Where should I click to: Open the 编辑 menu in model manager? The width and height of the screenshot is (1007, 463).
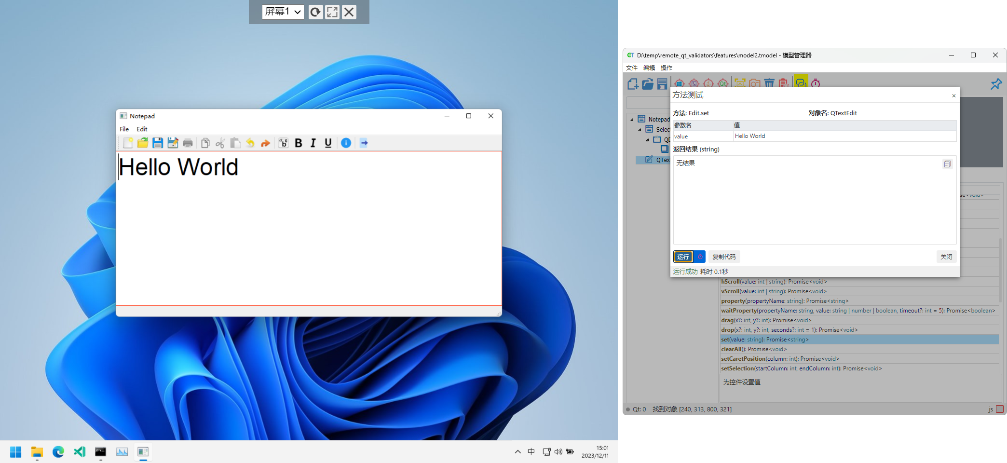click(648, 68)
